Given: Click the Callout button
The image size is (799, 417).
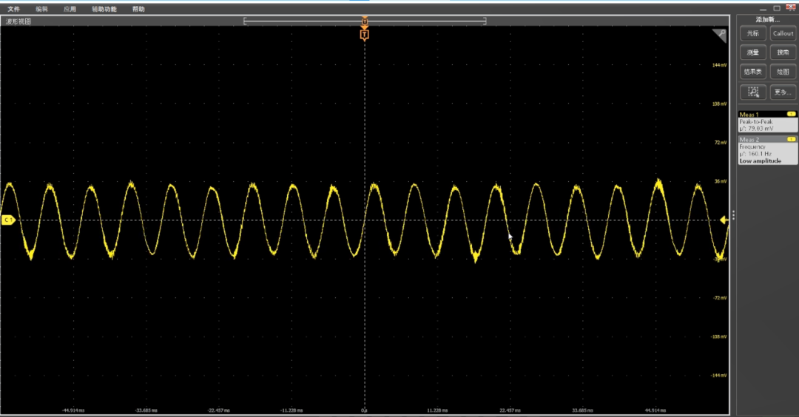Looking at the screenshot, I should pos(783,33).
